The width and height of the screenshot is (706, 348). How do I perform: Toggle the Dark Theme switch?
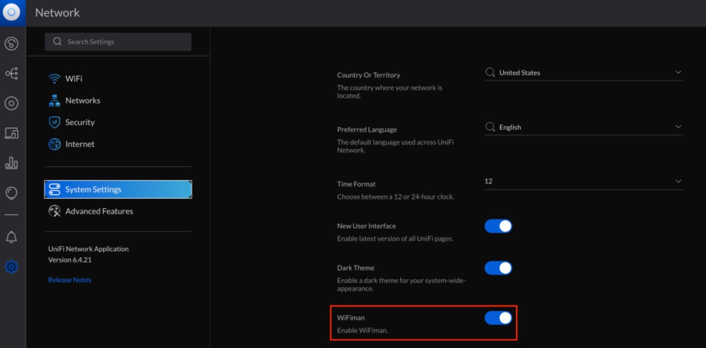[498, 268]
